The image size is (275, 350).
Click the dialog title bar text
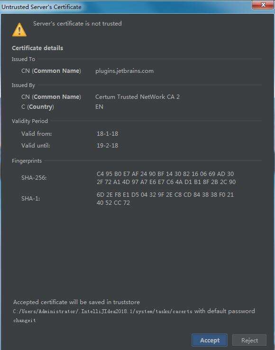tap(41, 7)
